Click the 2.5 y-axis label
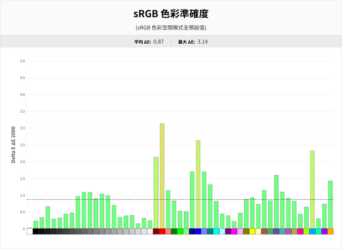Screen dimensions: 342x249 [22, 145]
